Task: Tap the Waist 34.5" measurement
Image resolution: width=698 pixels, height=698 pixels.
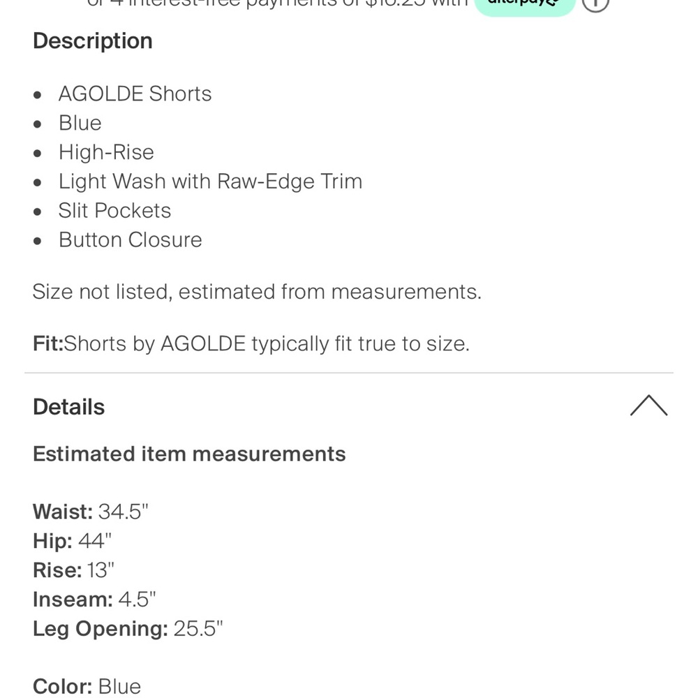Action: pos(91,512)
